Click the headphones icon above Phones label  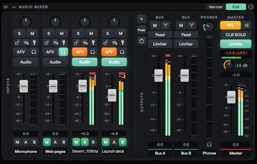click(x=209, y=145)
